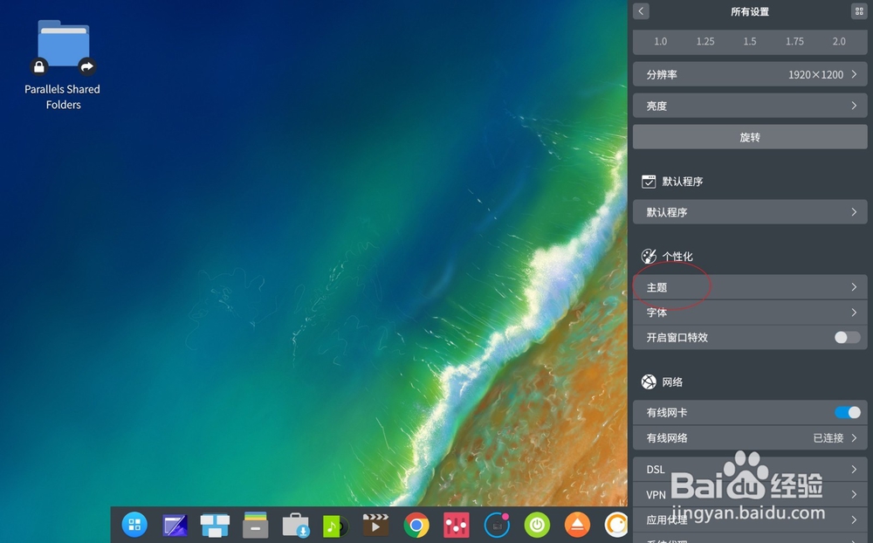
Task: Open the Launcher icon in the dock
Action: pos(134,525)
